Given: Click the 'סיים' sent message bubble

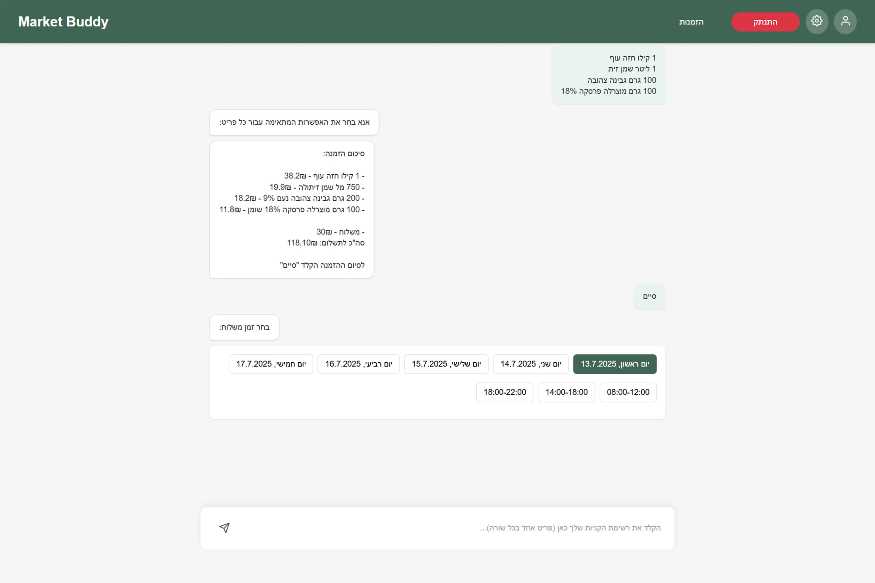Looking at the screenshot, I should (x=650, y=296).
